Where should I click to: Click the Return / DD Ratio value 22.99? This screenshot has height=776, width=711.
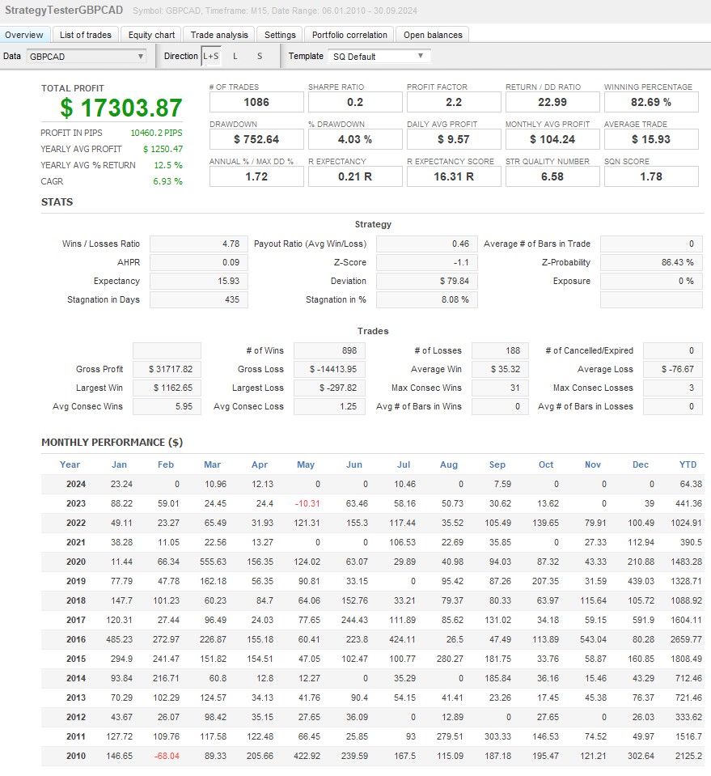point(552,103)
